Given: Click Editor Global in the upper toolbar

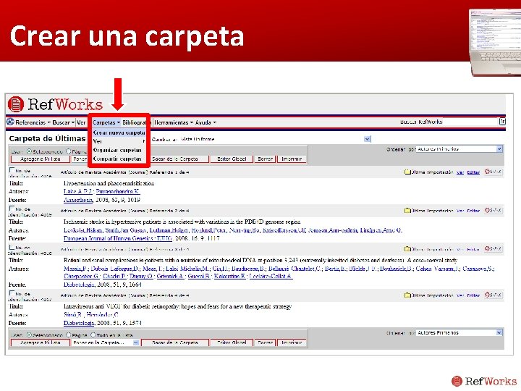Looking at the screenshot, I should click(232, 159).
